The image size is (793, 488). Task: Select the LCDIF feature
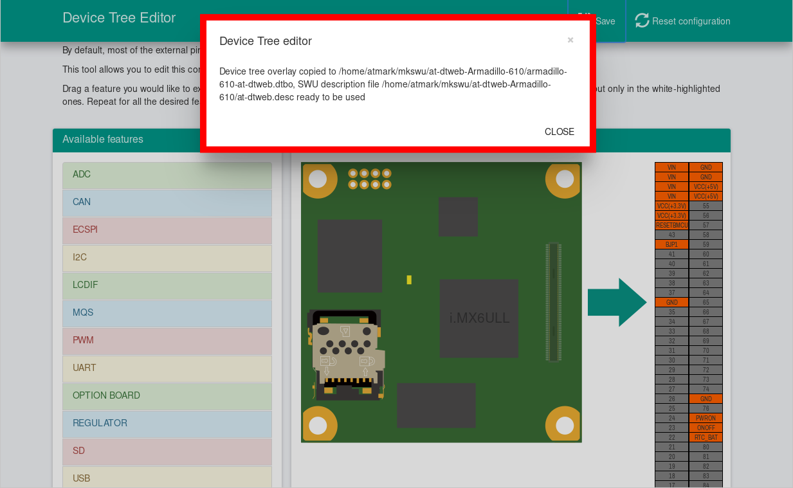coord(167,285)
